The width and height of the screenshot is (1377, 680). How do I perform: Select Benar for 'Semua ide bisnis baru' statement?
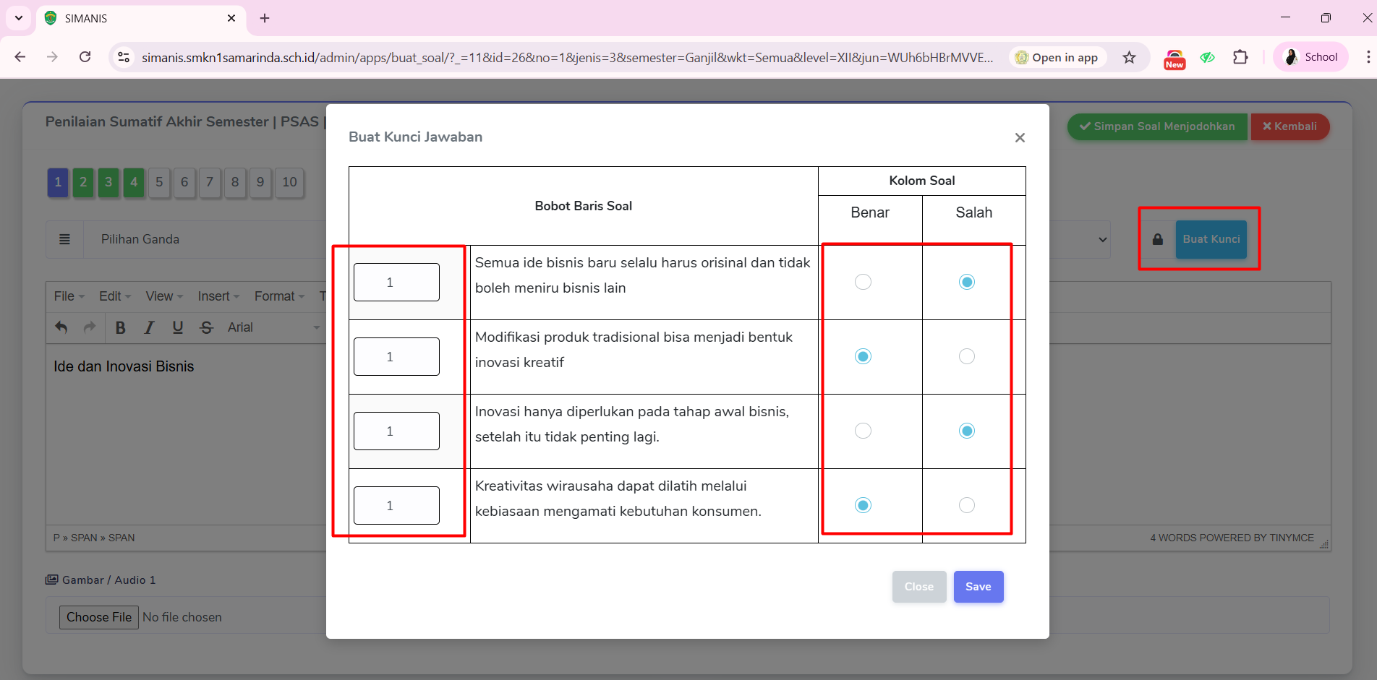coord(863,282)
